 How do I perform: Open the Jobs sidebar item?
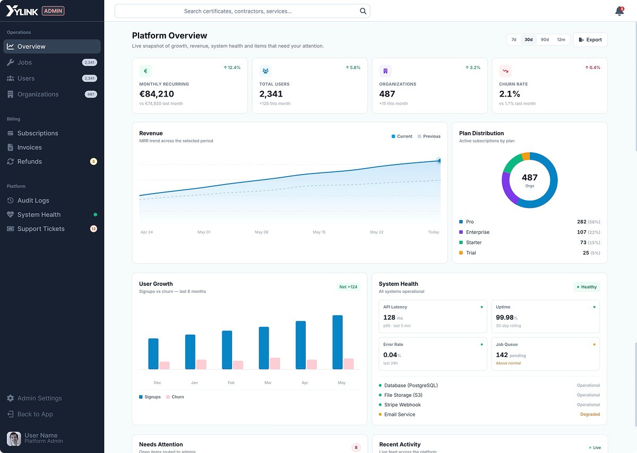coord(52,63)
